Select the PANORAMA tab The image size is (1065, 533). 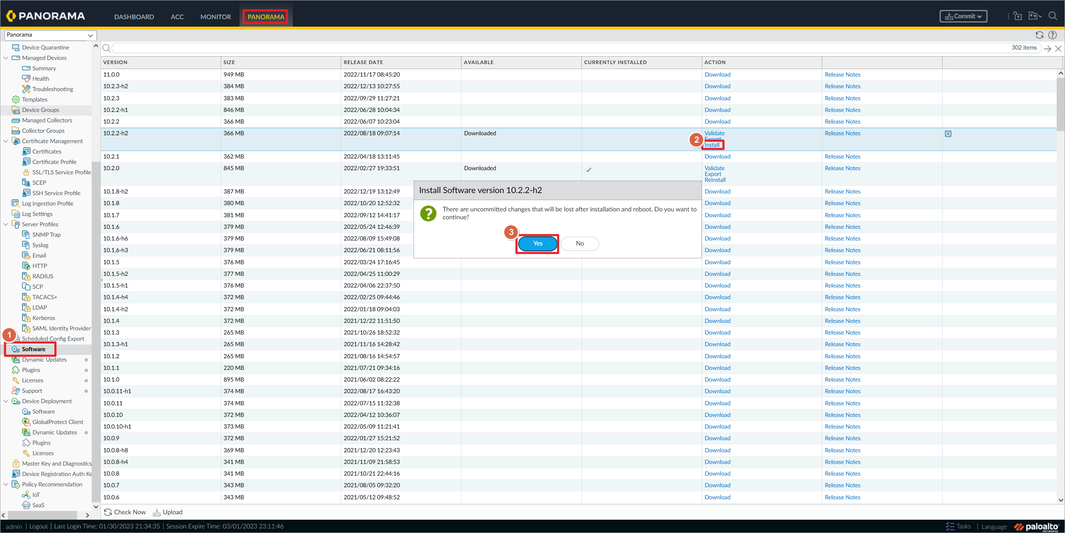click(266, 17)
